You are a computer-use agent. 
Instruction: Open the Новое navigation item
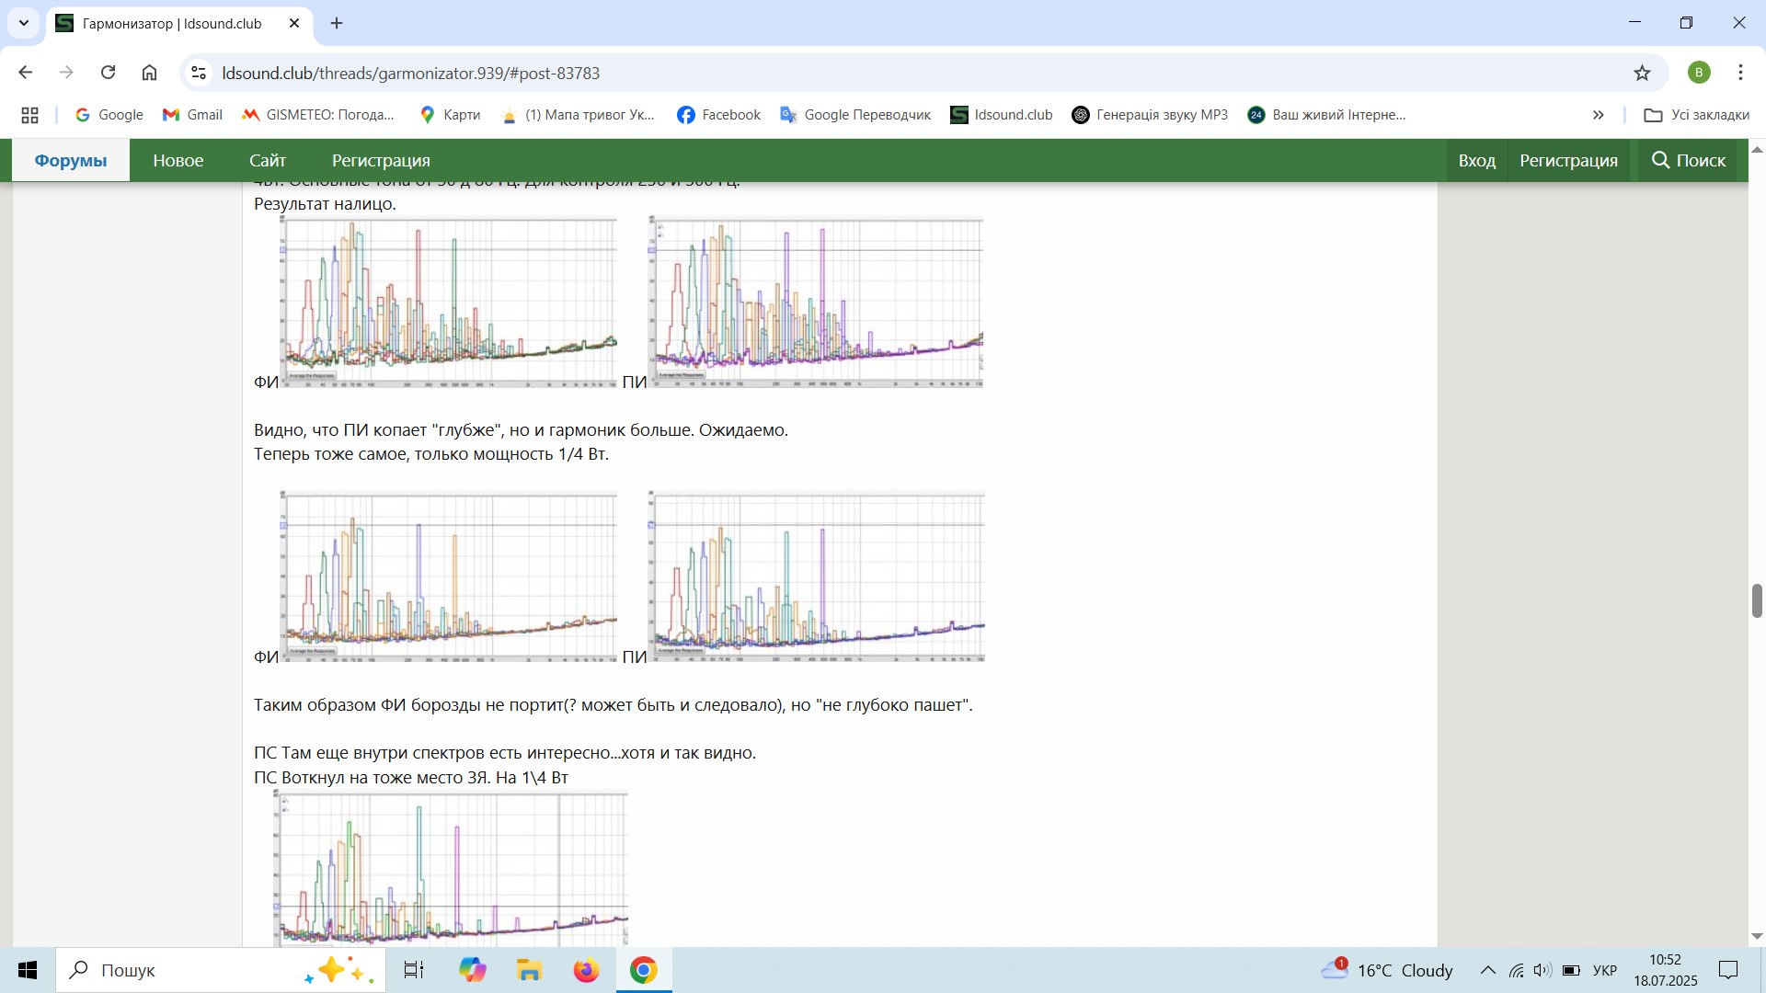tap(178, 160)
